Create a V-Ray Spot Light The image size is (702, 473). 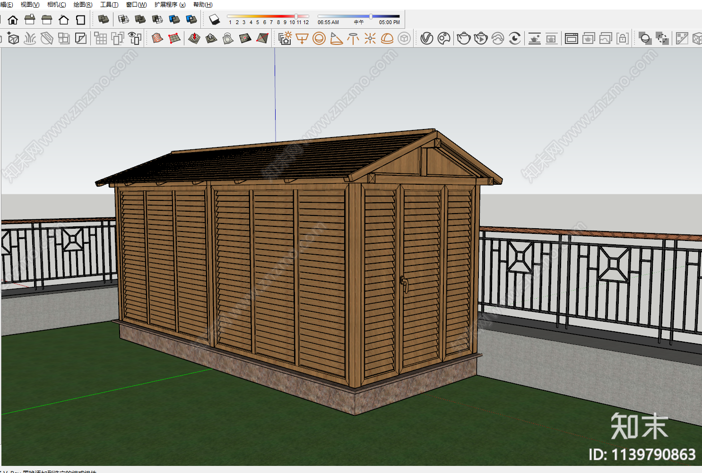(336, 38)
